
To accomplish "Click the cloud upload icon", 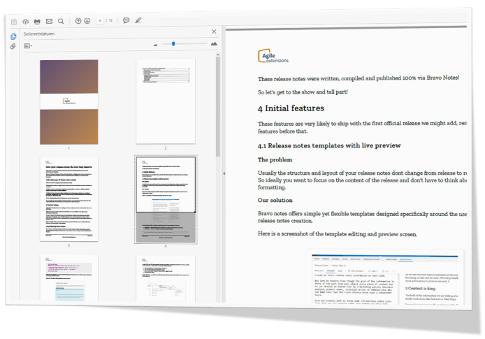I will click(26, 21).
